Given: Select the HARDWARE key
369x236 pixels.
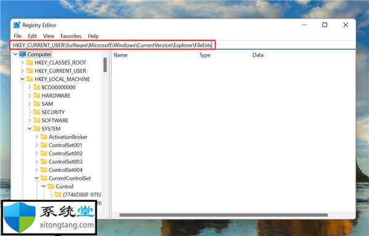Looking at the screenshot, I should (x=56, y=95).
